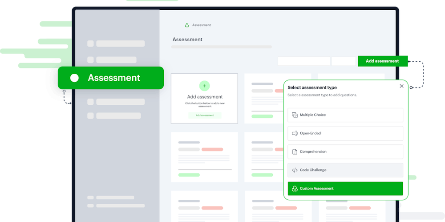Click the 'Select assessment type' dialog title

click(312, 88)
